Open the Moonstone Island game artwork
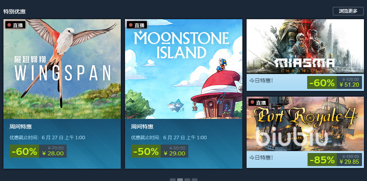The width and height of the screenshot is (367, 181). 183,69
